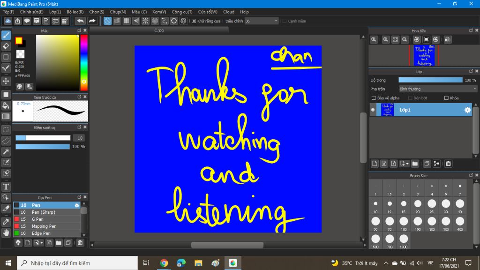480x270 pixels.
Task: Open the Lớp(L) menu
Action: pyautogui.click(x=55, y=12)
